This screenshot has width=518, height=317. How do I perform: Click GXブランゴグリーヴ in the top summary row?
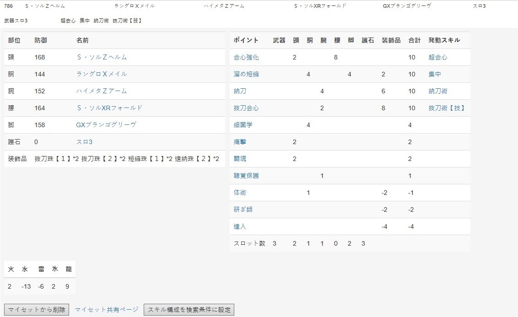407,6
